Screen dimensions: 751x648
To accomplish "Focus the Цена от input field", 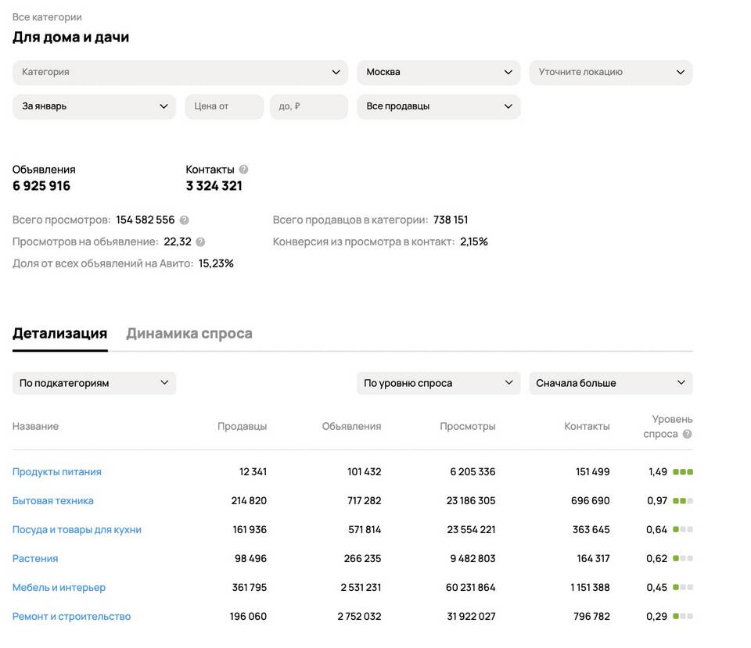I will click(x=224, y=106).
